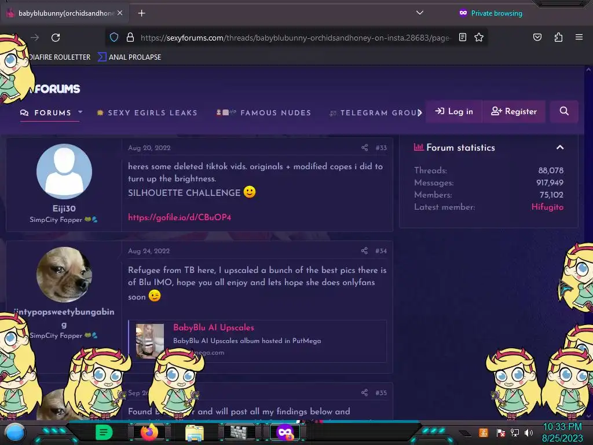Go forward with the forward arrow
Viewport: 593px width, 445px height.
click(x=35, y=38)
